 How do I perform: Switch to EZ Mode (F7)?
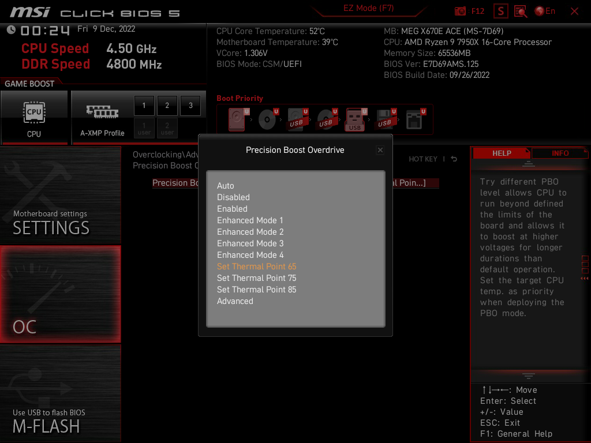pyautogui.click(x=369, y=8)
